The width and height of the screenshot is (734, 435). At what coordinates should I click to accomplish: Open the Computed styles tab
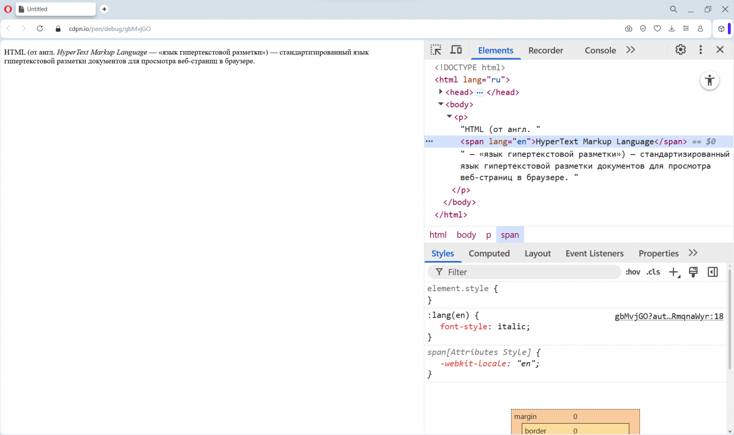[x=489, y=254]
